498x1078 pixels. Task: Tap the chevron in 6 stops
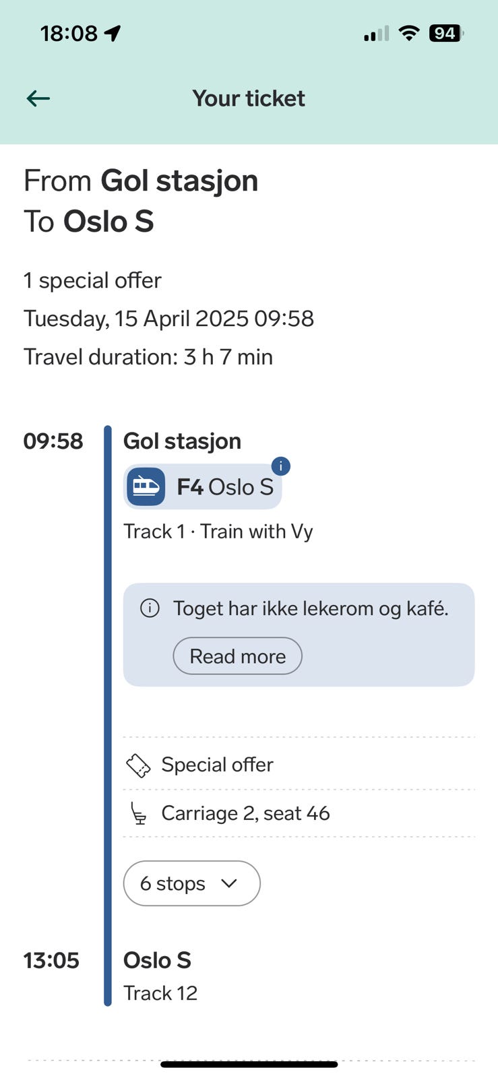coord(229,883)
